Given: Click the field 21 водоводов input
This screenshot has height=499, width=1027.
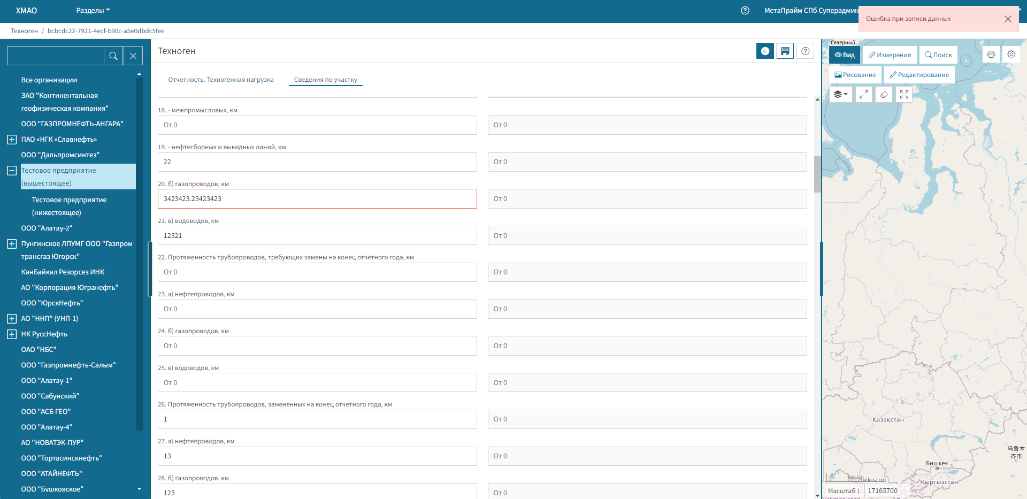Looking at the screenshot, I should pos(317,235).
